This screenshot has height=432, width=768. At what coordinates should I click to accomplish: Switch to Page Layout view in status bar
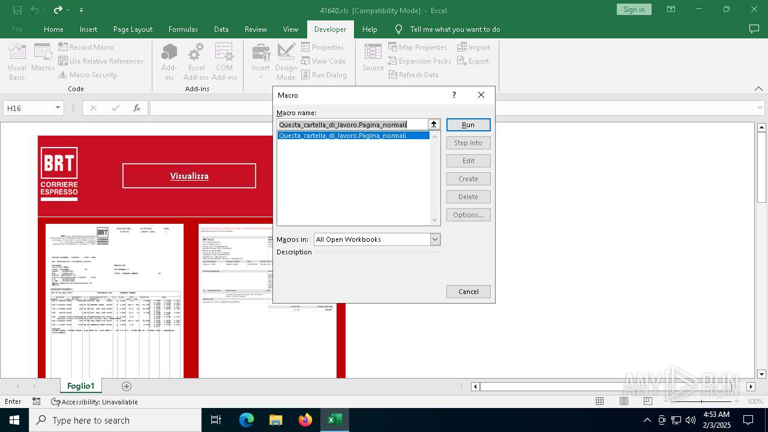point(623,401)
